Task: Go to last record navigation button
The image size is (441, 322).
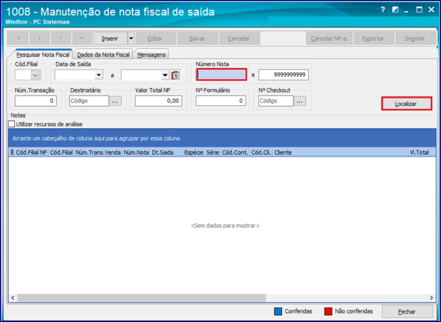Action: tap(82, 39)
